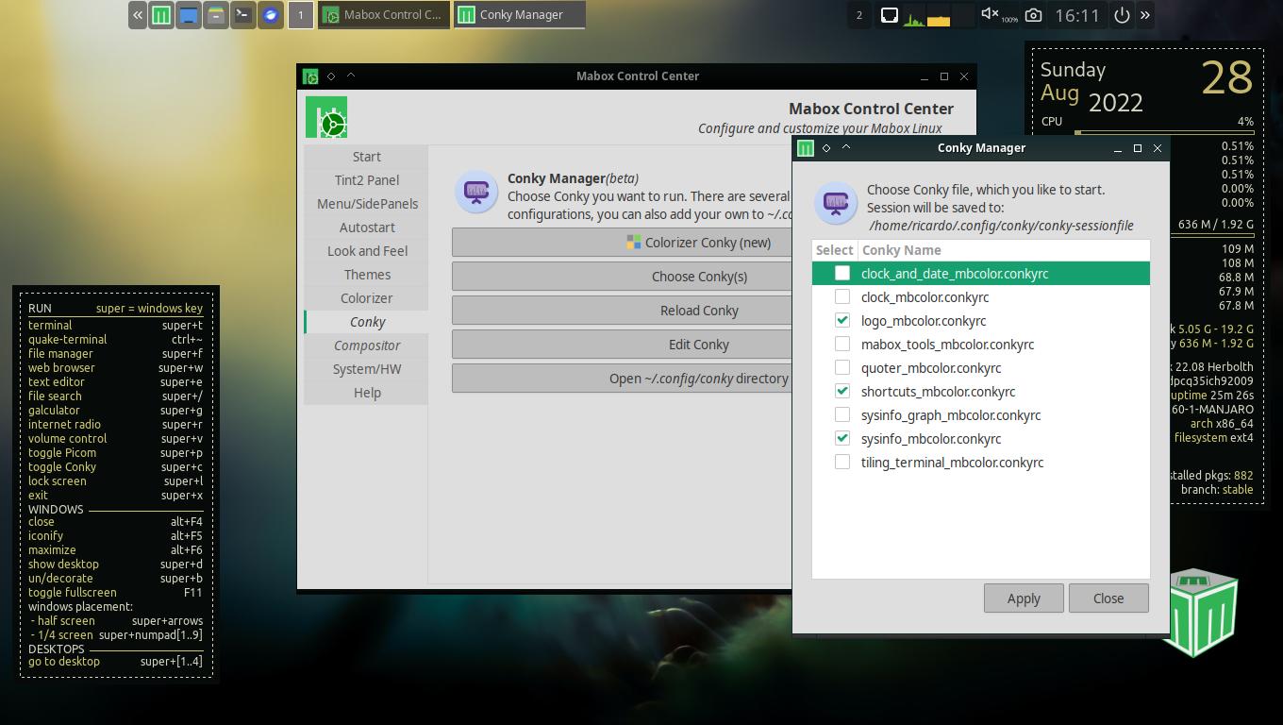
Task: Enable clock_and_date_mbcolor.conkyrc checkbox
Action: pyautogui.click(x=842, y=273)
